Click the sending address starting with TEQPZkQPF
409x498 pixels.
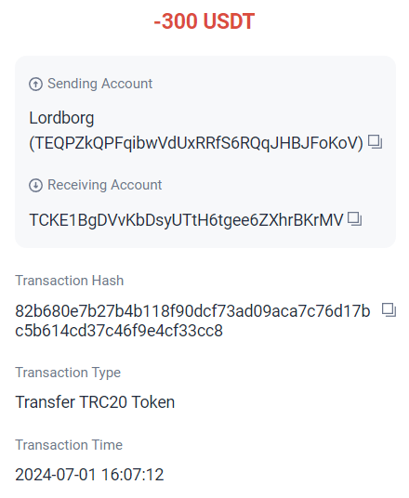196,143
